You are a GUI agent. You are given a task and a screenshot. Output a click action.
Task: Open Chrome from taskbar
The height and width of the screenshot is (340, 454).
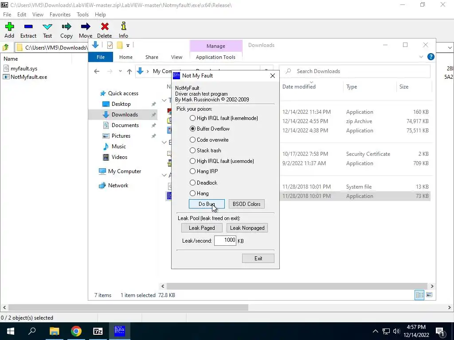click(x=76, y=331)
